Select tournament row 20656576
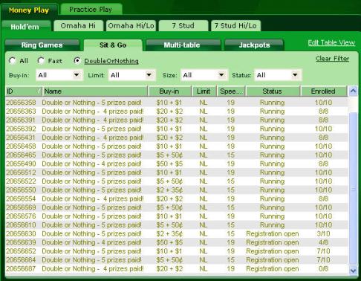Image resolution: width=361 pixels, height=281 pixels. 176,216
